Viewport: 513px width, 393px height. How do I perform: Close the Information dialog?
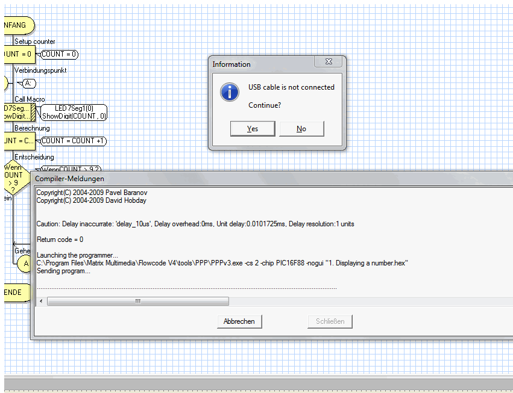329,61
